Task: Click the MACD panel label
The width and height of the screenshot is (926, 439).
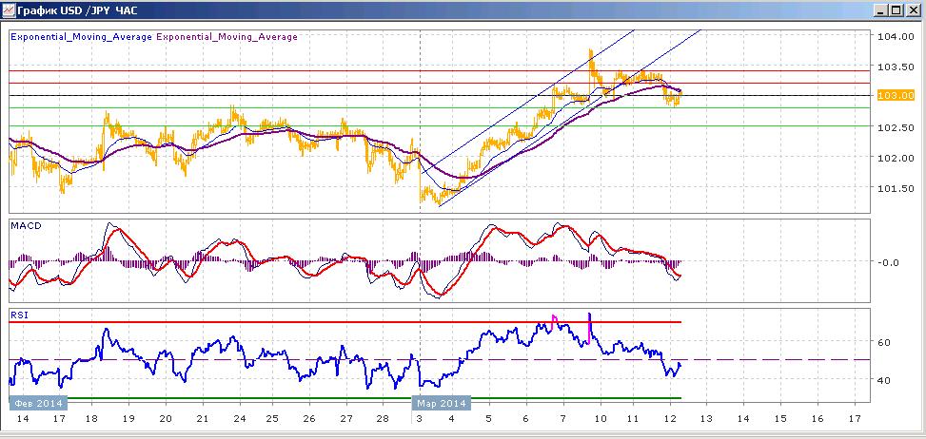Action: (x=26, y=226)
